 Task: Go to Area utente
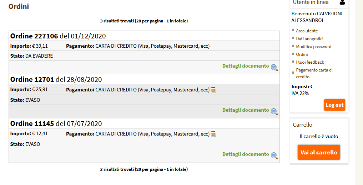(x=307, y=31)
